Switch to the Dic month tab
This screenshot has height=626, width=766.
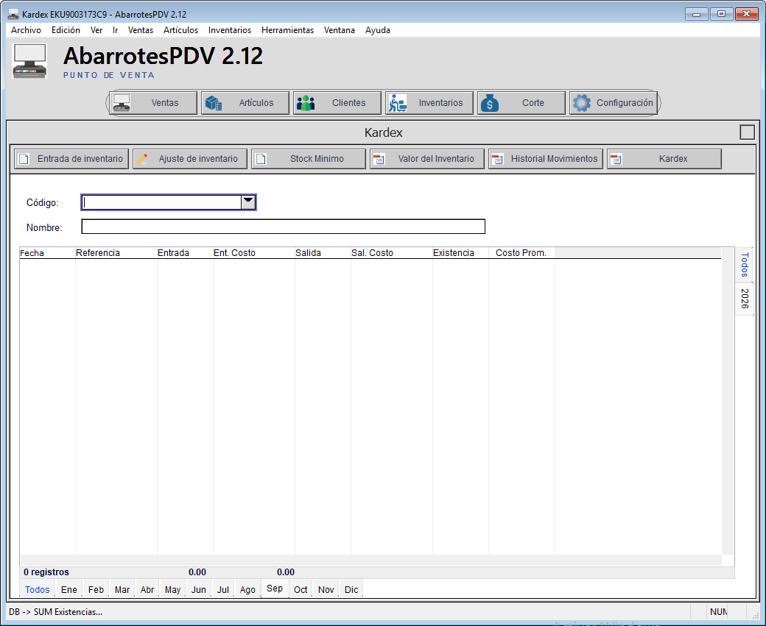click(x=351, y=589)
